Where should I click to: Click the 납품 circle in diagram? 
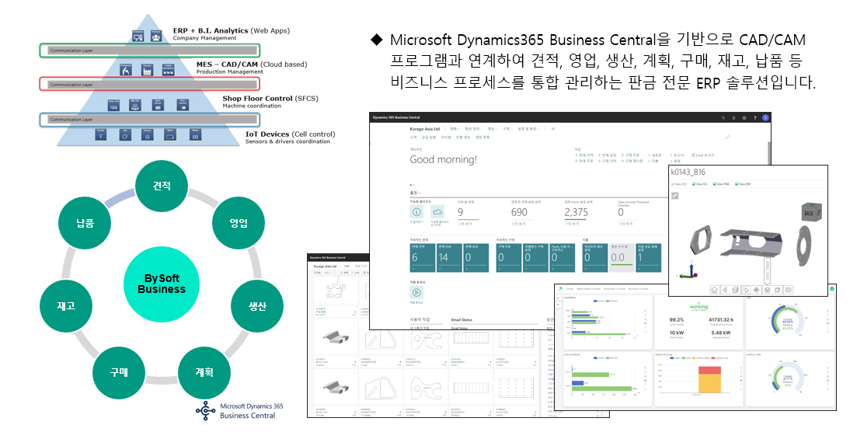point(85,223)
